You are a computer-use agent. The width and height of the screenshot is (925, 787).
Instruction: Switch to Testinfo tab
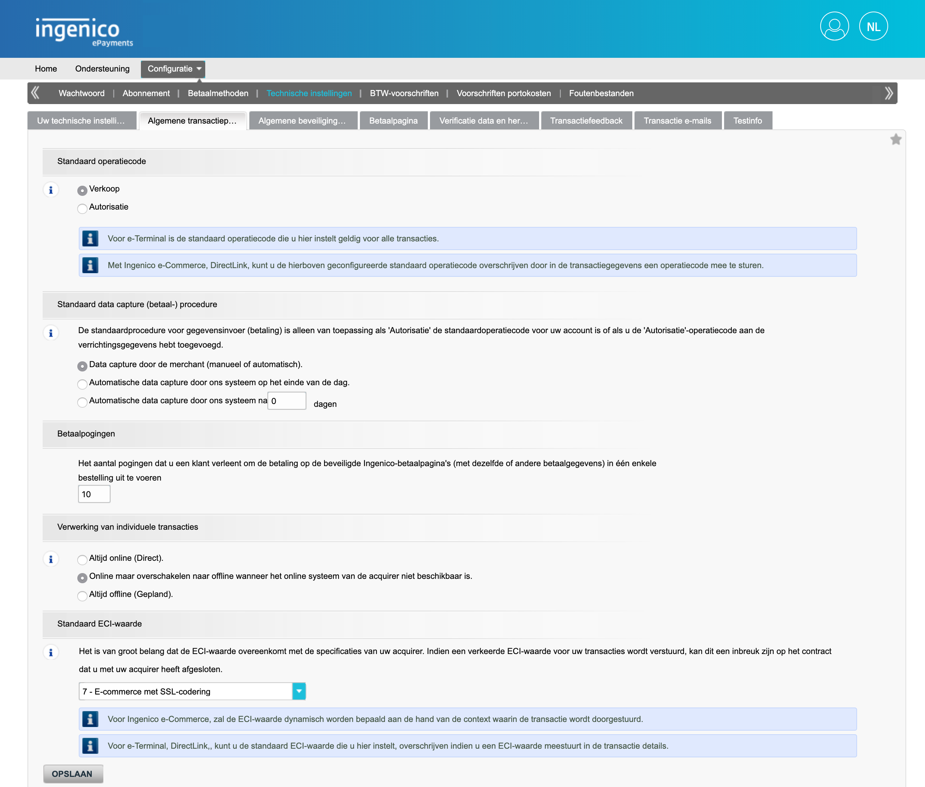point(748,120)
